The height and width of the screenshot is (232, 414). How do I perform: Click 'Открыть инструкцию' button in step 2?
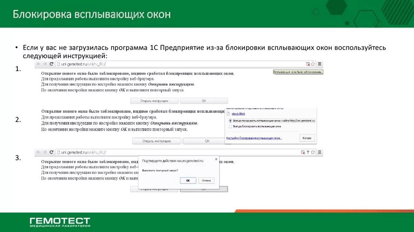coord(156,141)
